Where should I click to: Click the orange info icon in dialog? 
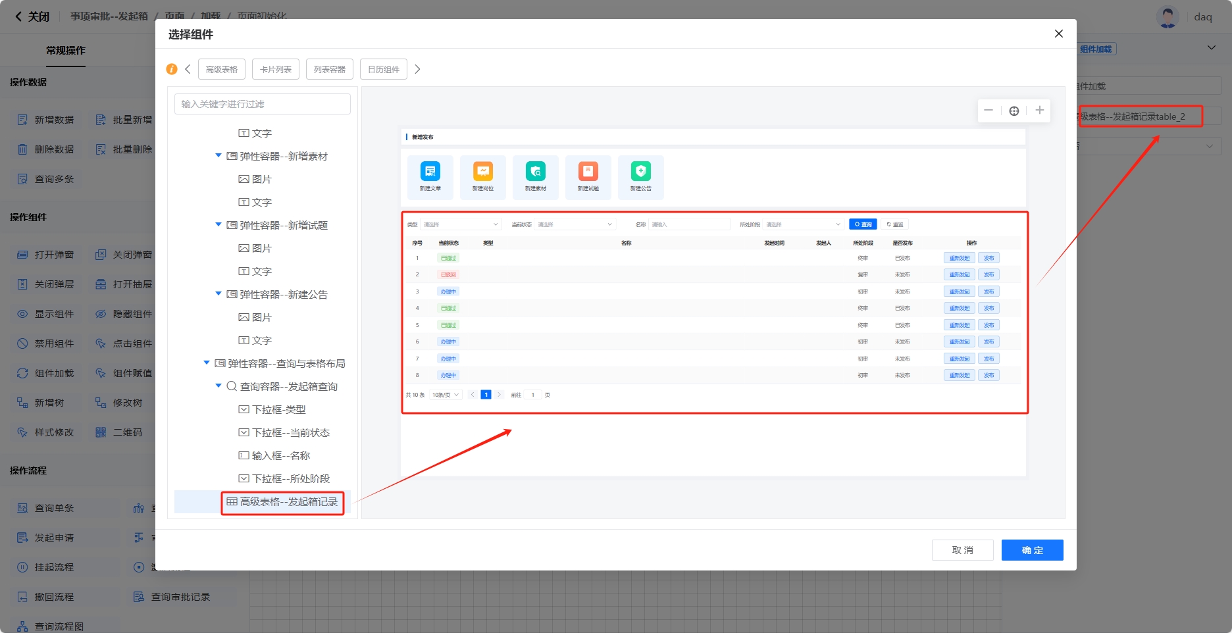pos(172,69)
